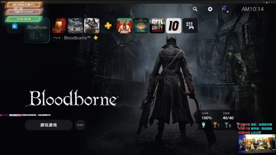Open the red-covered game next to Bloodborne
This screenshot has width=276, height=155.
59,25
